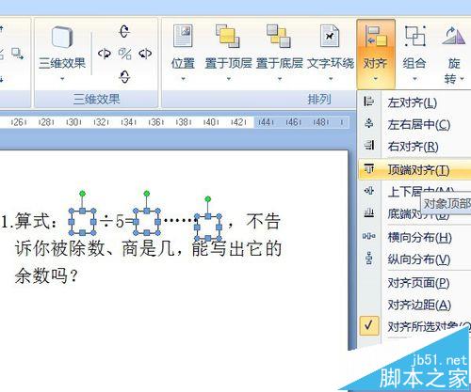Image resolution: width=471 pixels, height=392 pixels.
Task: Click the Distribute Vertically icon
Action: 369,259
